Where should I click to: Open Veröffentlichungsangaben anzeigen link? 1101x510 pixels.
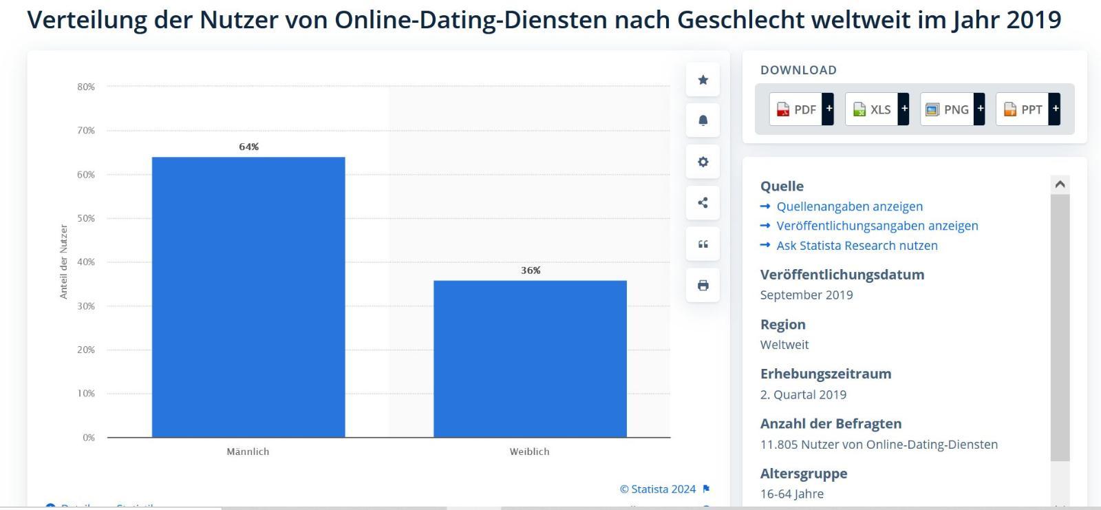877,226
